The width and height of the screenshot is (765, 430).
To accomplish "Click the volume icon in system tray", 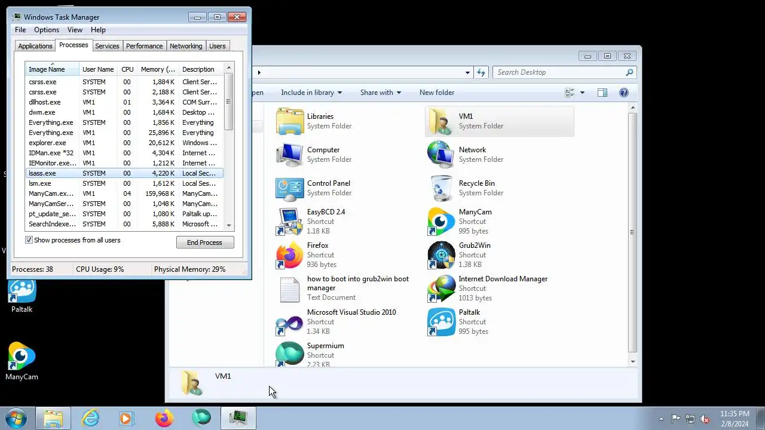I will (705, 419).
